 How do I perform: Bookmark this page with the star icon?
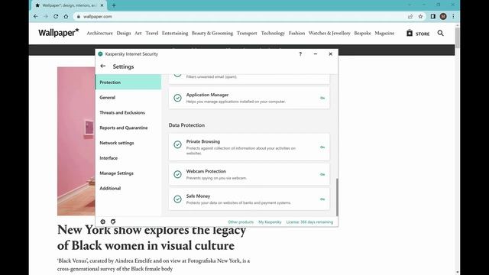coord(420,17)
